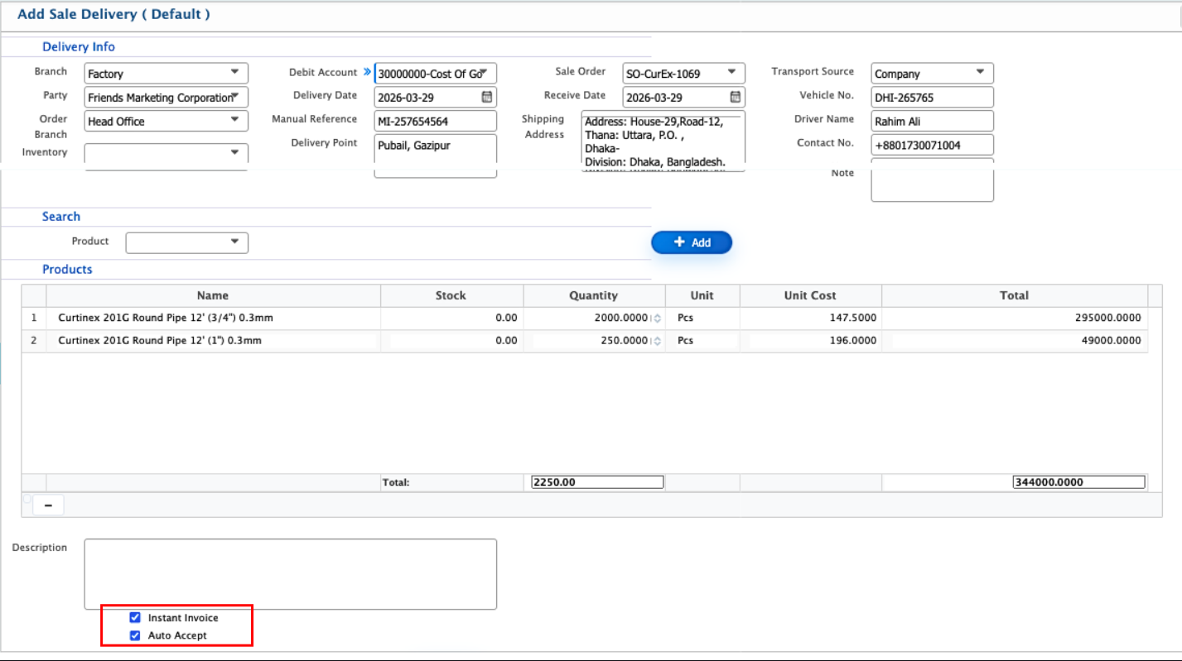Uncheck the Instant Invoice checkbox

tap(135, 617)
